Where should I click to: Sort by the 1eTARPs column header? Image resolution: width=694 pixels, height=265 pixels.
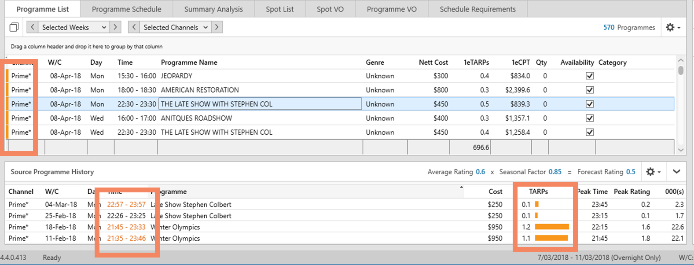tap(477, 63)
